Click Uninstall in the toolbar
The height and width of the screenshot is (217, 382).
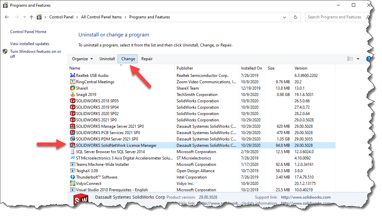tap(107, 59)
